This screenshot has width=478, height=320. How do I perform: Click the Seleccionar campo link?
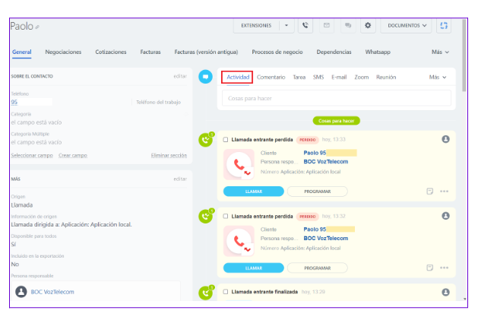(x=31, y=155)
